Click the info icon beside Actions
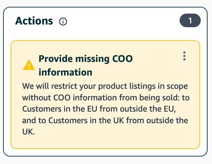The height and width of the screenshot is (164, 212). pos(63,21)
